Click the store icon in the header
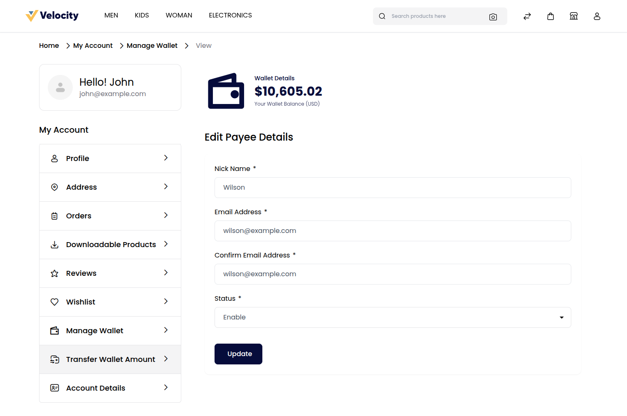Screen dimensions: 627x416 (574, 16)
